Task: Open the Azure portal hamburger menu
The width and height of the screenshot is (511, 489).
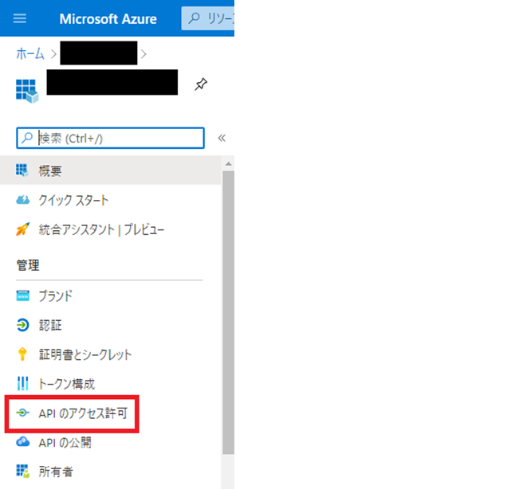Action: coord(20,18)
